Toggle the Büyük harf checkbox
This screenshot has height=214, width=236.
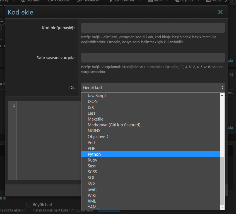pos(28,205)
